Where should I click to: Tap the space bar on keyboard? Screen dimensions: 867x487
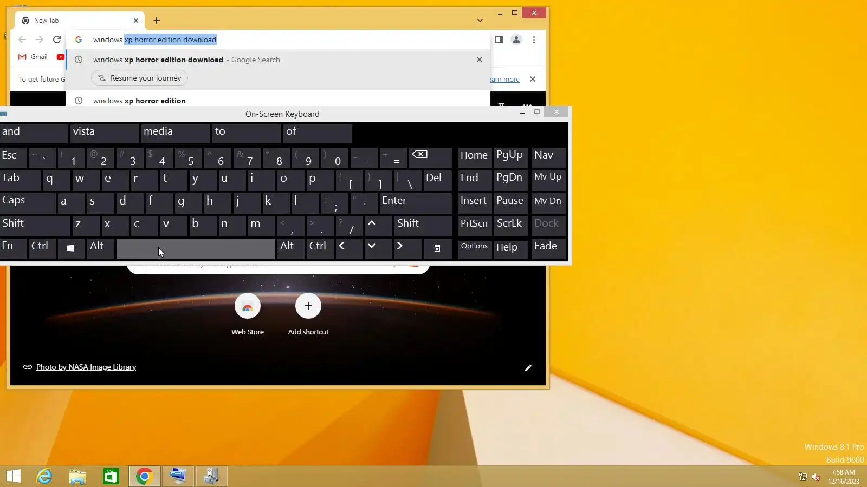coord(196,248)
